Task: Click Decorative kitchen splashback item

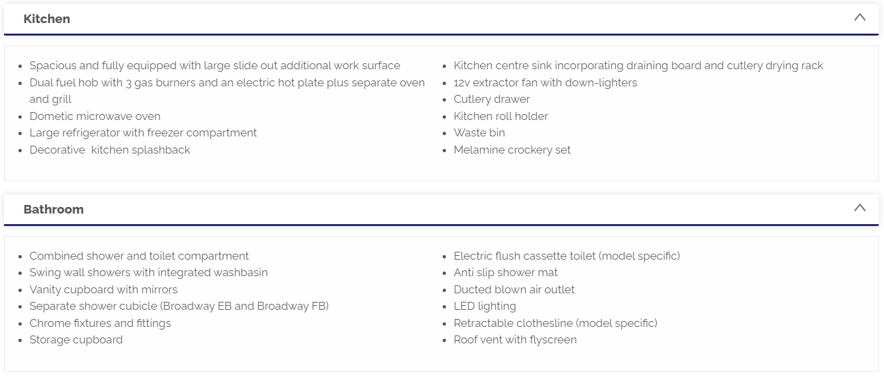Action: tap(109, 150)
